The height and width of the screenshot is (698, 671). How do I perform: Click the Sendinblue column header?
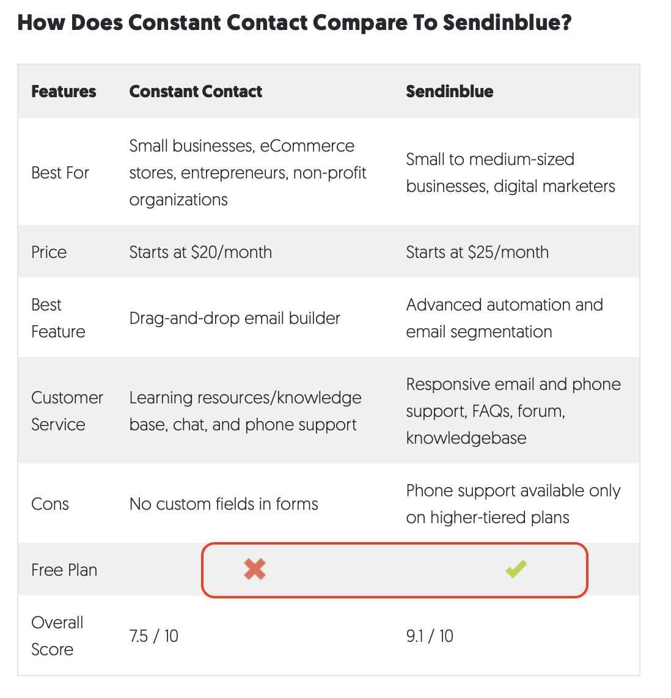(x=449, y=91)
